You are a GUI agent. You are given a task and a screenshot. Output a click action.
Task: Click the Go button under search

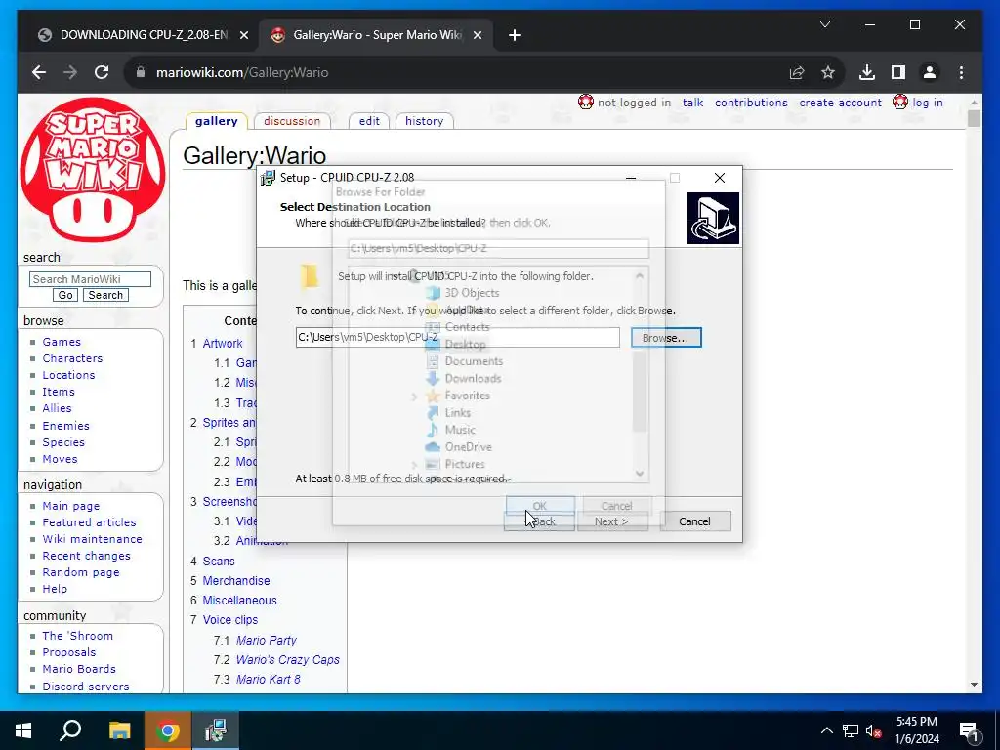click(x=65, y=295)
